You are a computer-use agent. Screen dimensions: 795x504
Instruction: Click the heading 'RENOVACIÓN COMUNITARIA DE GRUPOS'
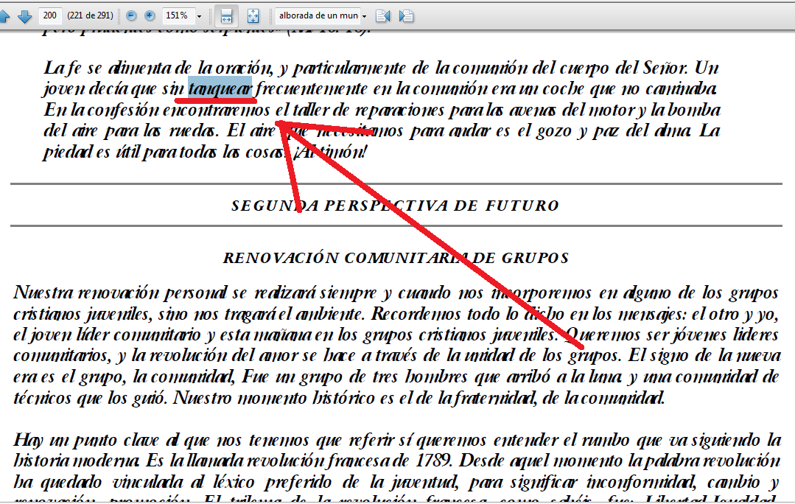(396, 258)
